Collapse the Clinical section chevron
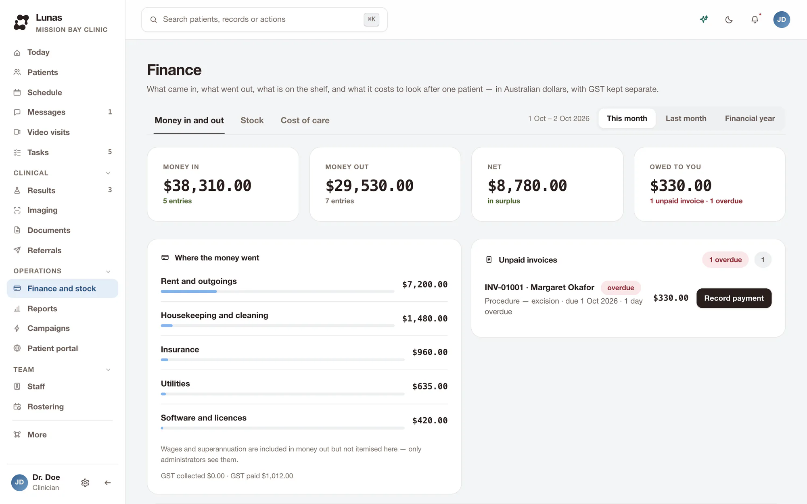The height and width of the screenshot is (504, 807). tap(108, 173)
